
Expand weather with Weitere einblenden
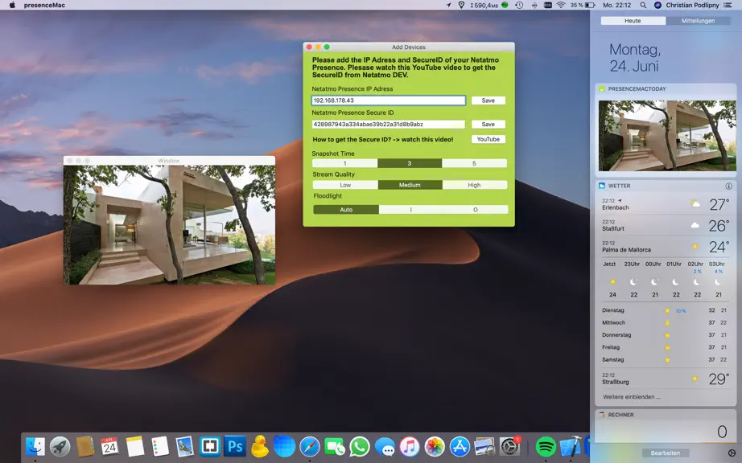631,397
